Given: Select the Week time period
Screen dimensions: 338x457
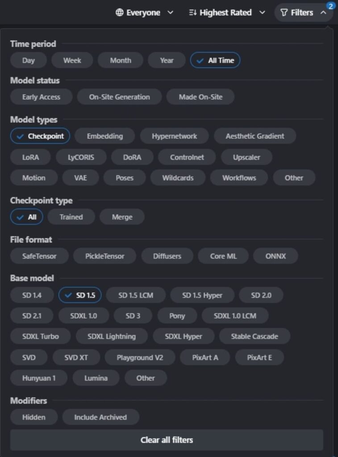Looking at the screenshot, I should coord(72,60).
